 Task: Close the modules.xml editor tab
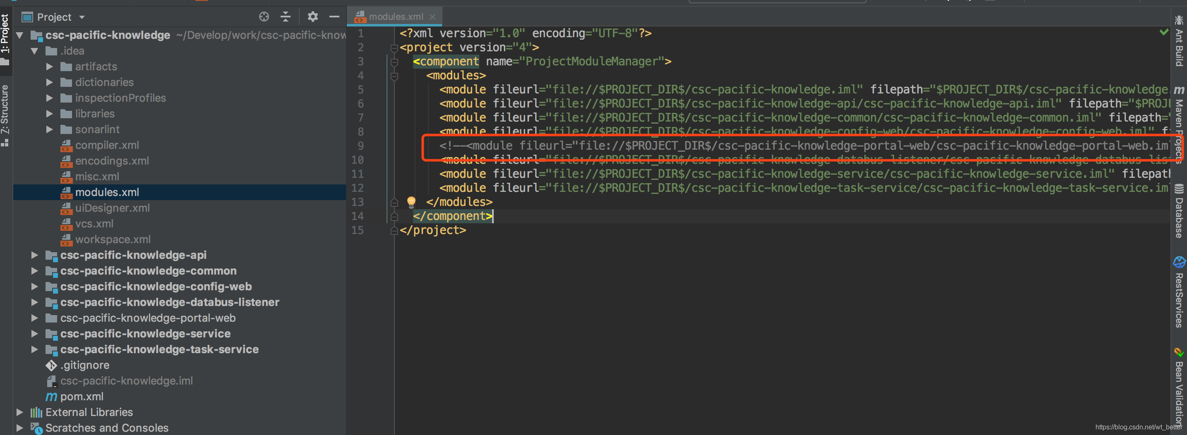point(432,17)
